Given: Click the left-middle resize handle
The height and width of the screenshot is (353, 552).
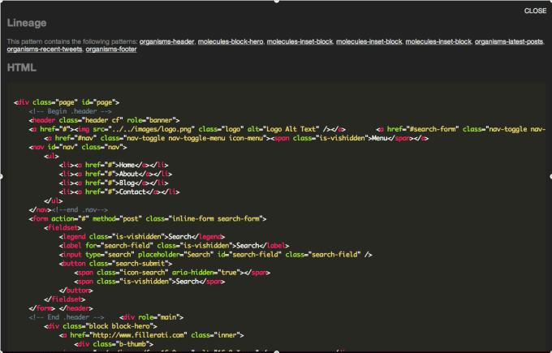Looking at the screenshot, I should (1, 176).
